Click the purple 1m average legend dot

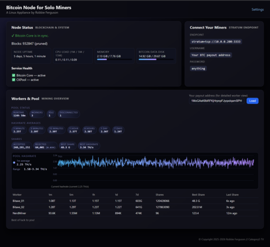click(14, 163)
